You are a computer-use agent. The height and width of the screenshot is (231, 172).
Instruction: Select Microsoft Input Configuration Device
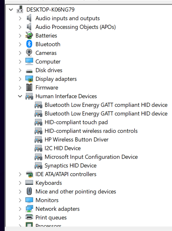pos(91,157)
